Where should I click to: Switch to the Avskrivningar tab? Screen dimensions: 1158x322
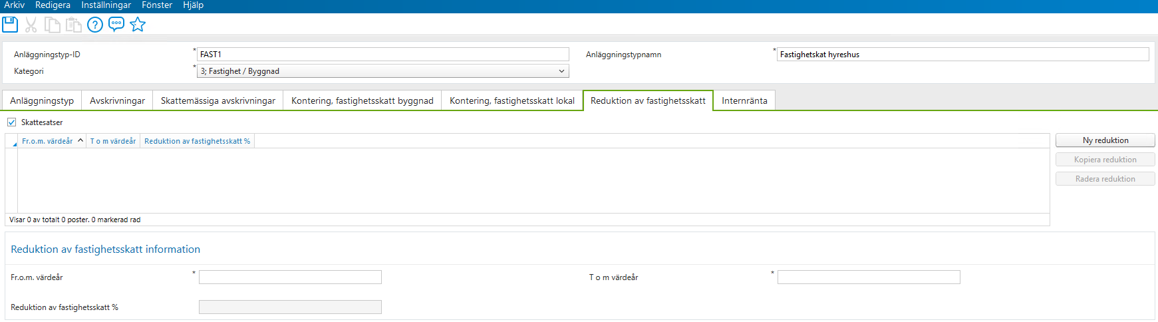117,100
